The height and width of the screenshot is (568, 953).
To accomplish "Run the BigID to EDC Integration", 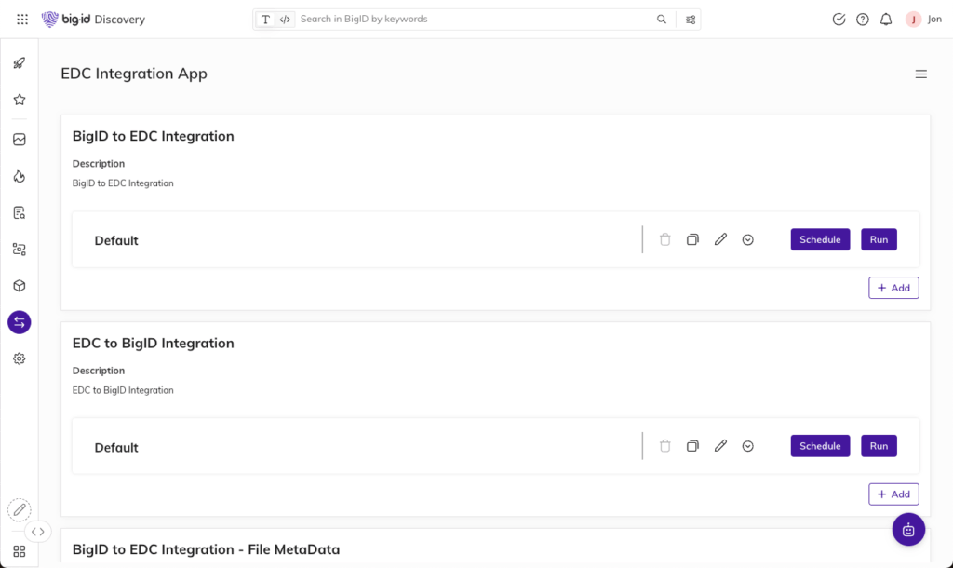I will pos(879,240).
